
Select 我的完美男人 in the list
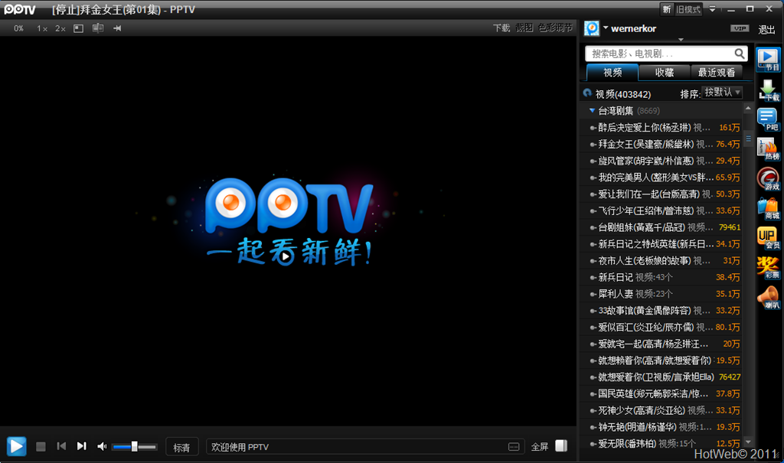point(661,177)
